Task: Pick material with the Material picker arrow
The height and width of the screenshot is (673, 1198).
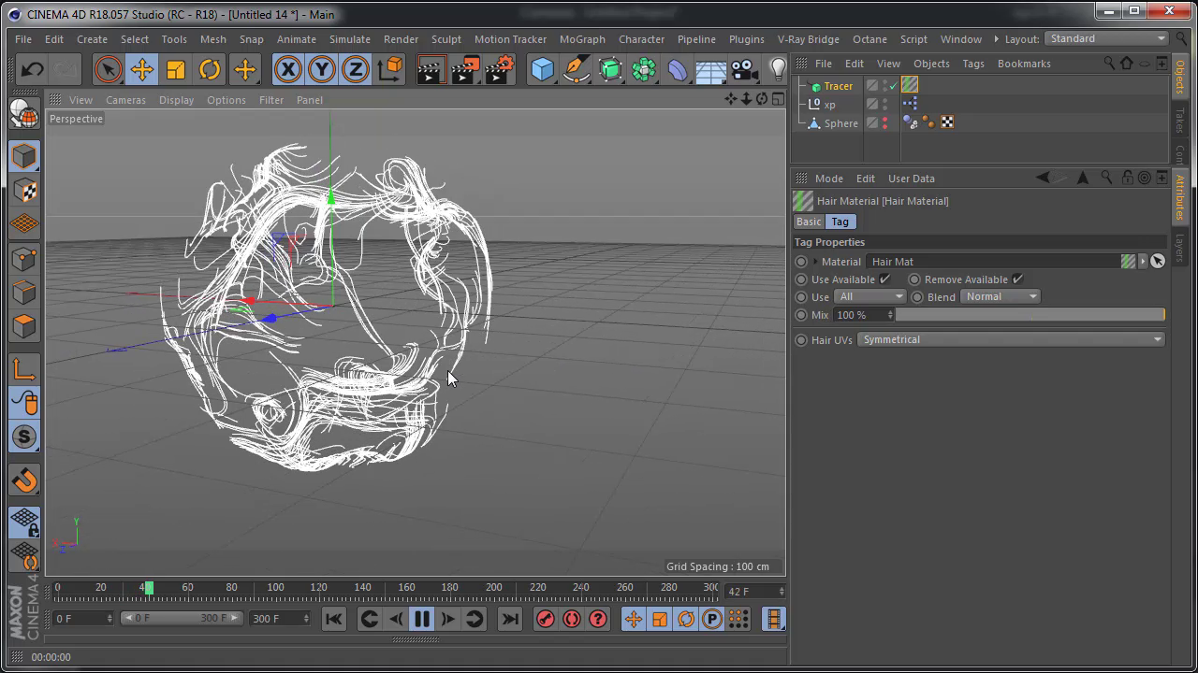Action: (x=1158, y=262)
